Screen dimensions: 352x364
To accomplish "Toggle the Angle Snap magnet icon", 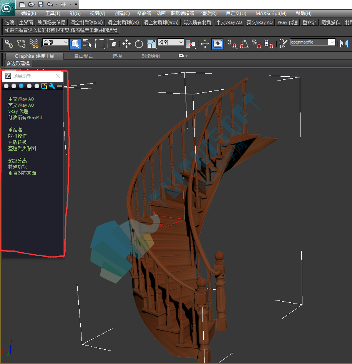I will click(x=244, y=44).
